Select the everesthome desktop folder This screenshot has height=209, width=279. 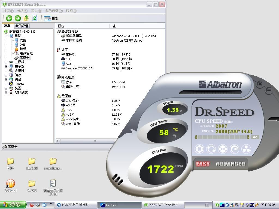click(53, 164)
